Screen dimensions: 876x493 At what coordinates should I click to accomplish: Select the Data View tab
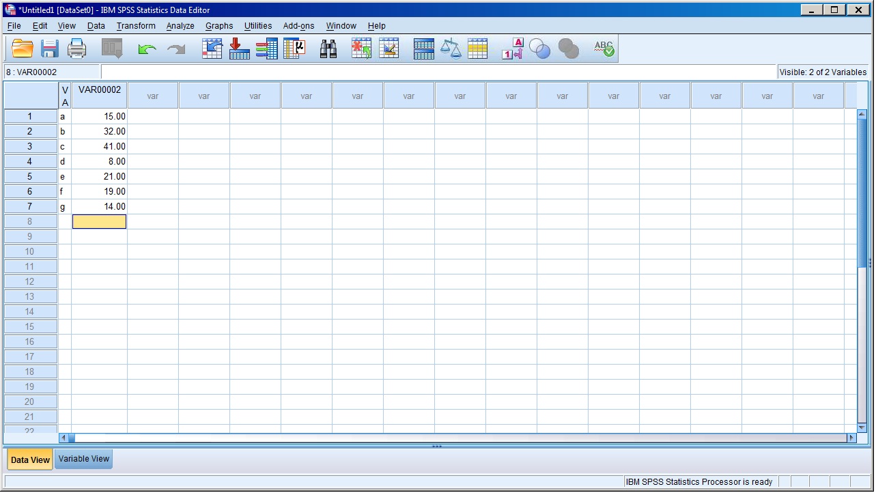click(x=30, y=460)
